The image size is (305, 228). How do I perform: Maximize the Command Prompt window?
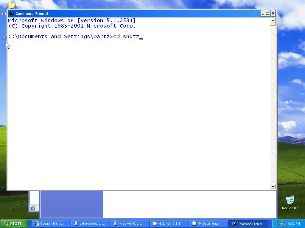[268, 13]
